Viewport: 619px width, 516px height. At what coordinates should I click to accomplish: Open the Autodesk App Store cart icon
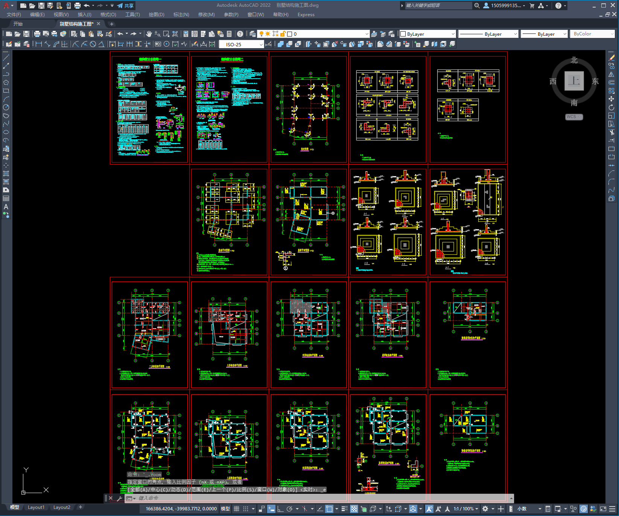point(532,6)
